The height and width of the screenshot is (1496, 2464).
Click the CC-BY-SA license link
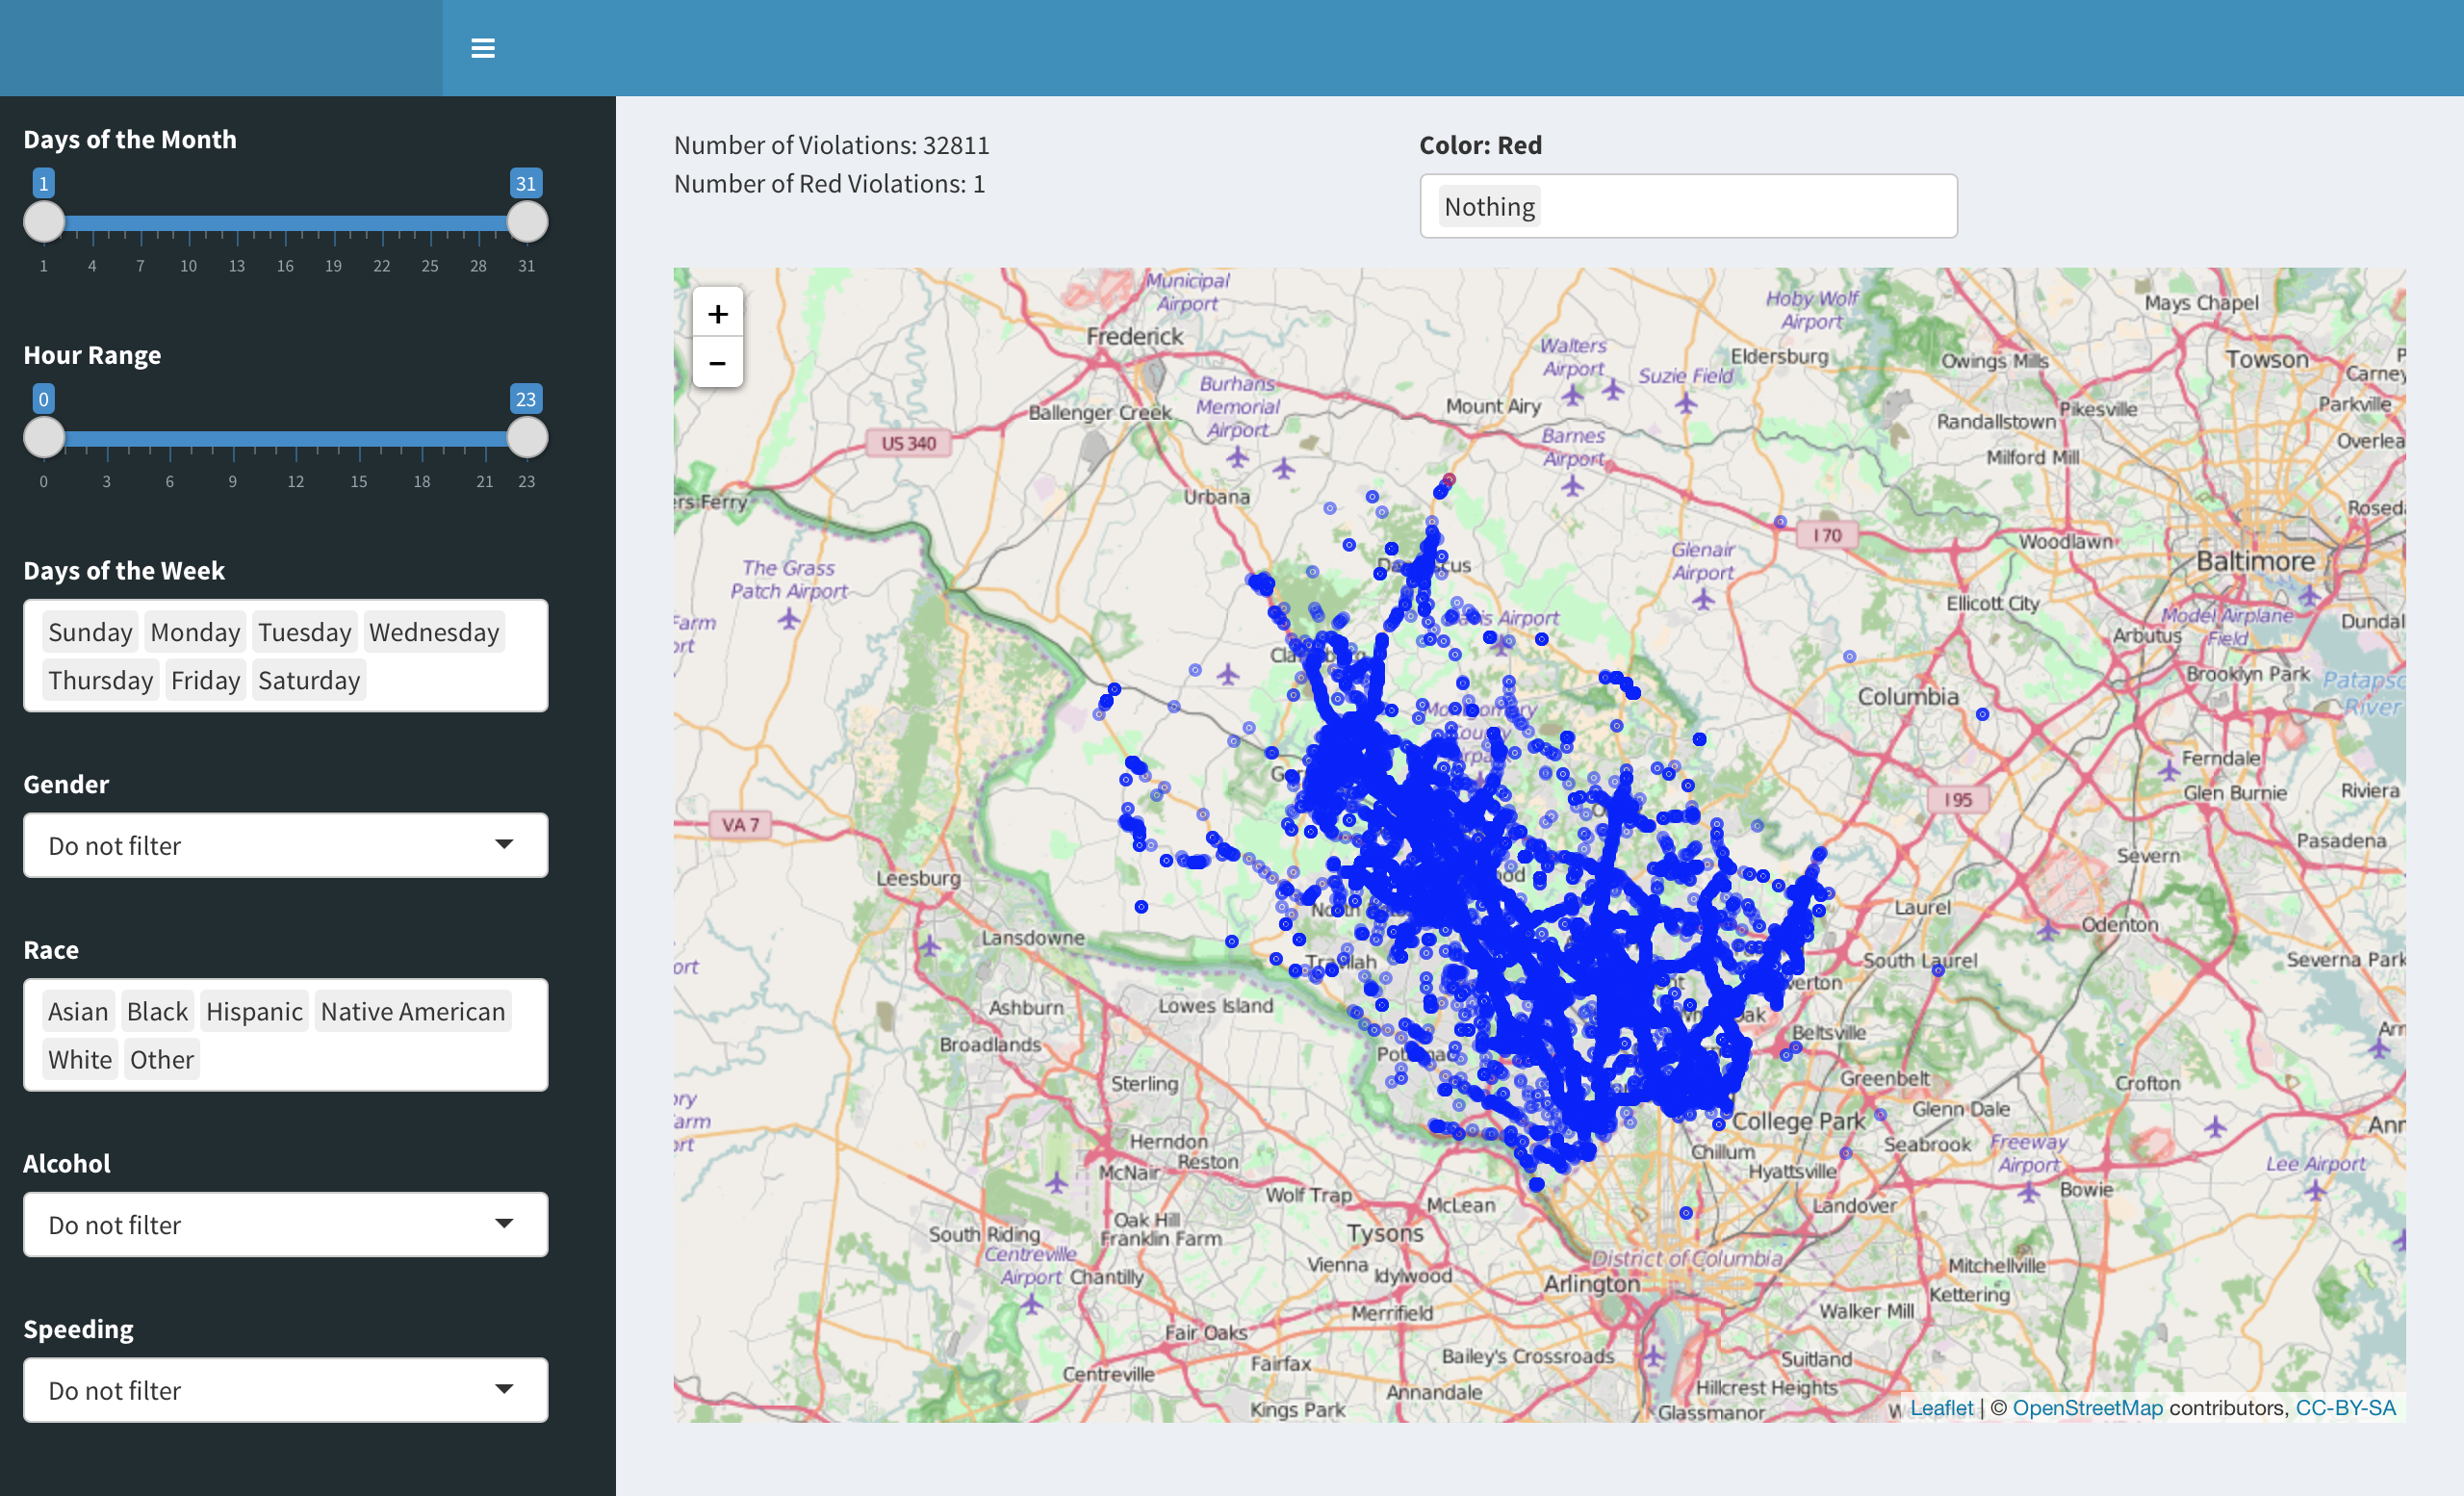pyautogui.click(x=2345, y=1407)
